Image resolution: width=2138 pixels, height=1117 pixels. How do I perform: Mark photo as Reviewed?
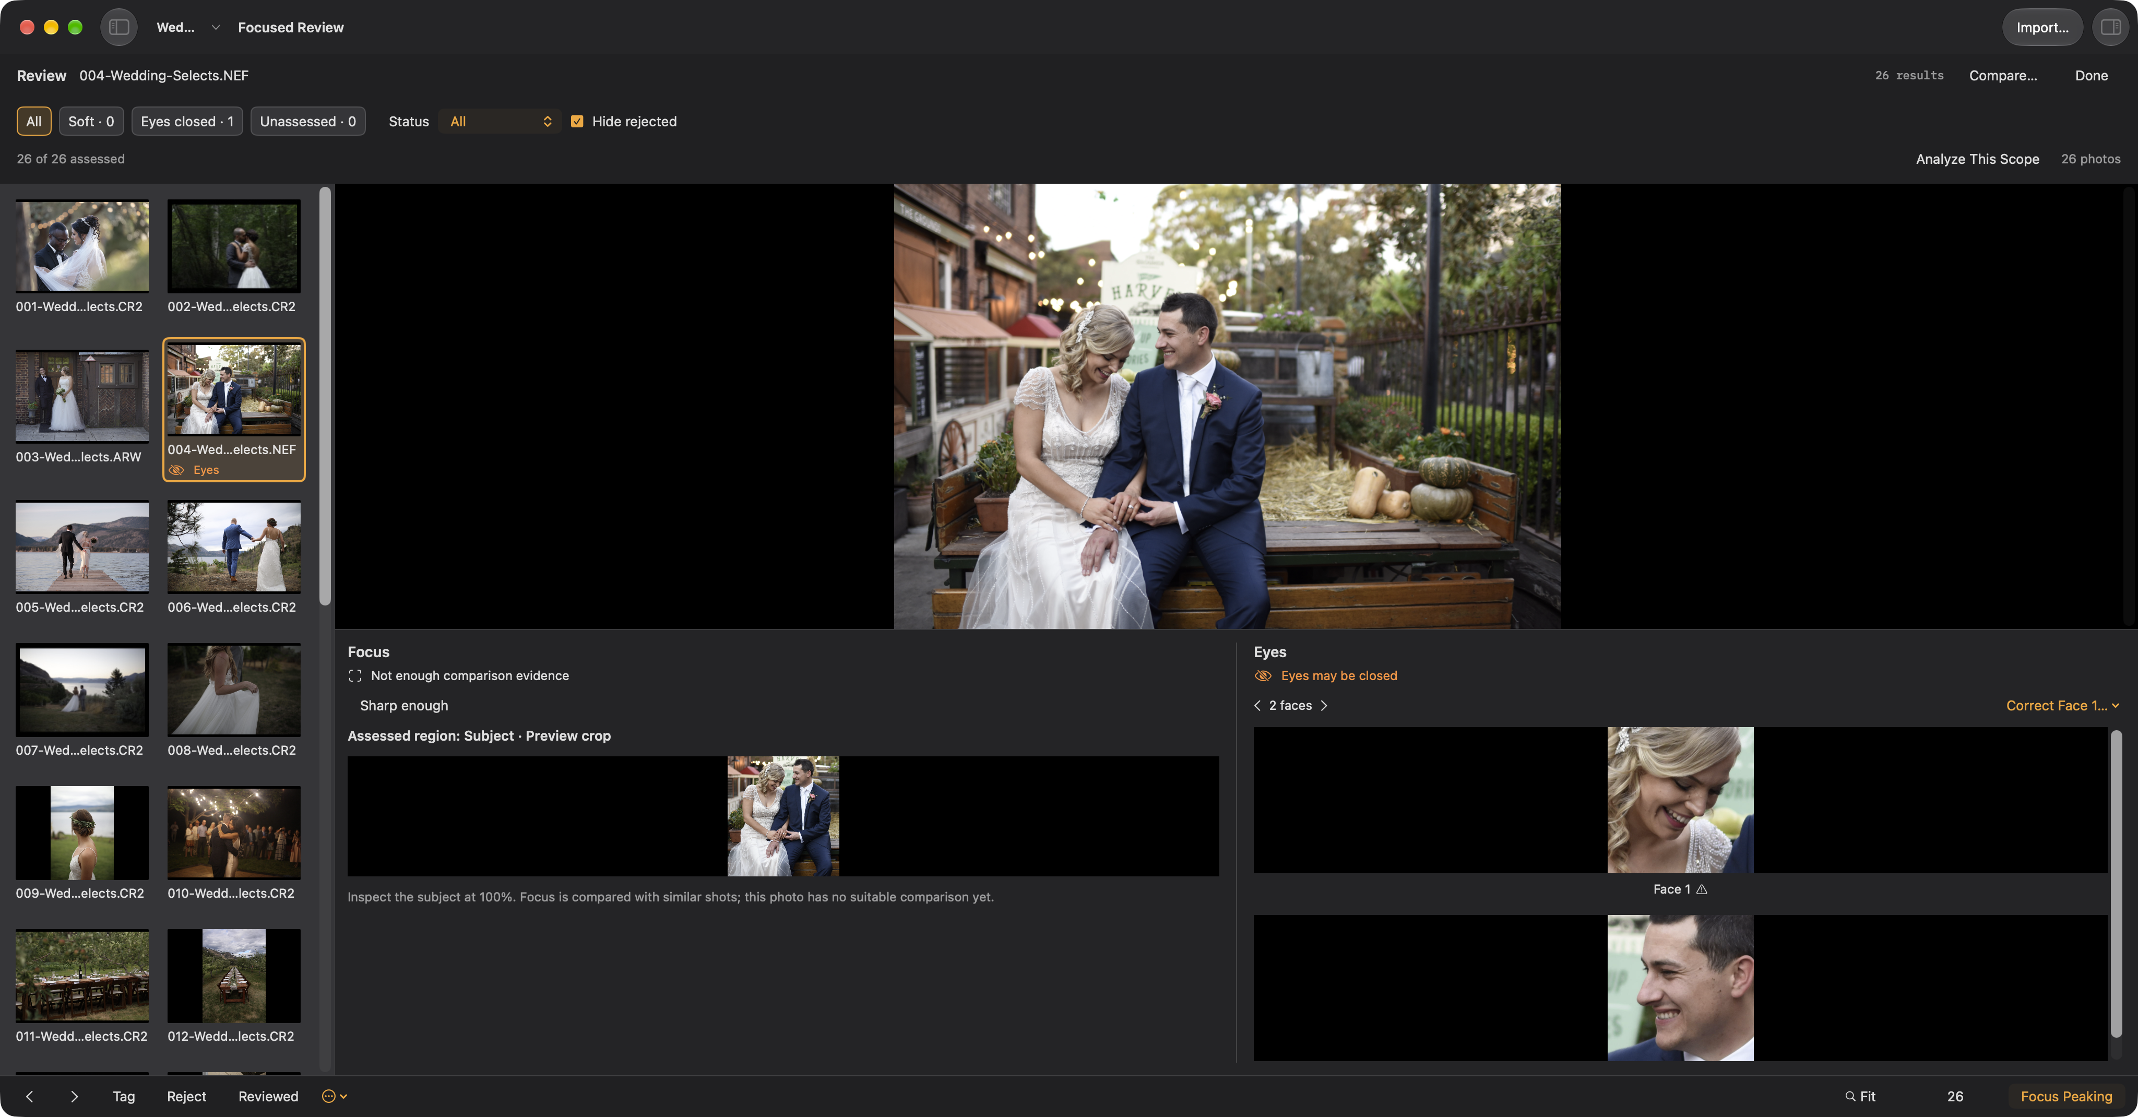click(x=268, y=1096)
